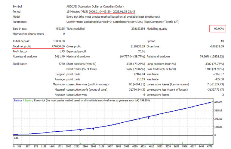Click the Size label below the balance chart

(x=17, y=138)
